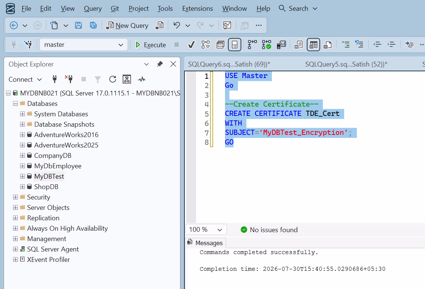Click the Navigate Backward arrow icon

[13, 26]
